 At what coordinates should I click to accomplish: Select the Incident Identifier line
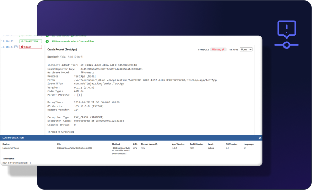pos(92,65)
